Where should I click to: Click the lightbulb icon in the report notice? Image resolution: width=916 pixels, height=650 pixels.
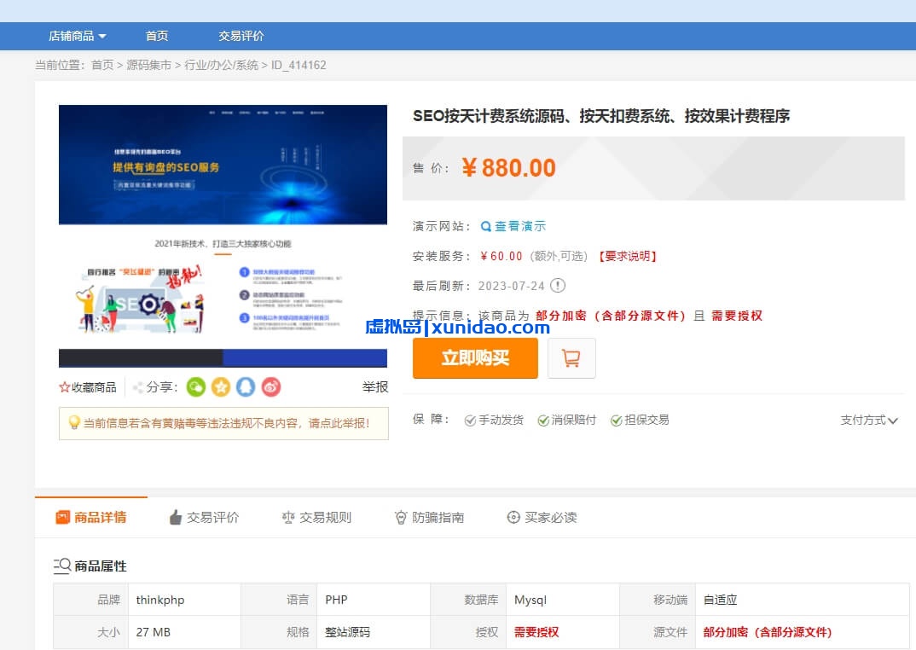pos(73,423)
